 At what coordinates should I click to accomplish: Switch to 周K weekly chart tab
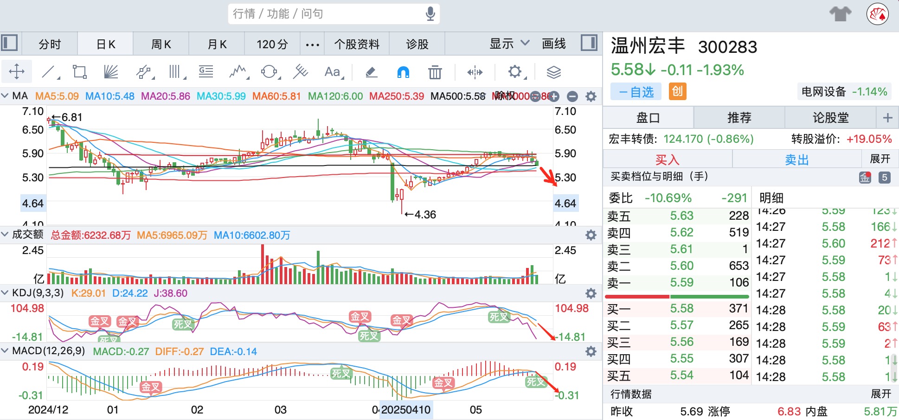click(x=161, y=44)
